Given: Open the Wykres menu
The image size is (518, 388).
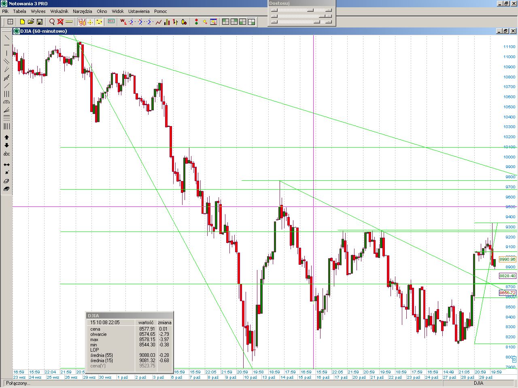Looking at the screenshot, I should 38,11.
